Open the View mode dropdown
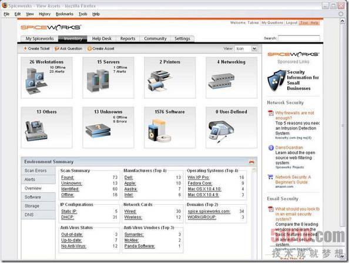349x263 pixels. coord(254,48)
